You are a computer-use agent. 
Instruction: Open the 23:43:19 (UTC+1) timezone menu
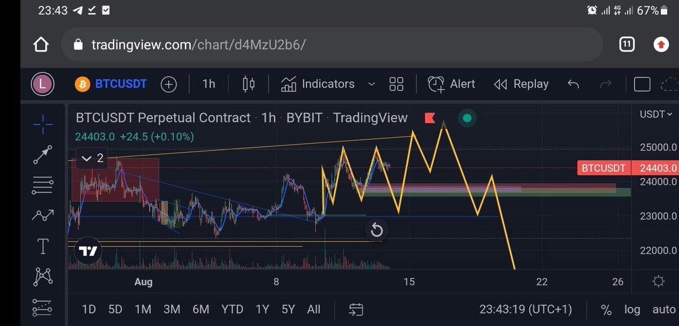526,309
